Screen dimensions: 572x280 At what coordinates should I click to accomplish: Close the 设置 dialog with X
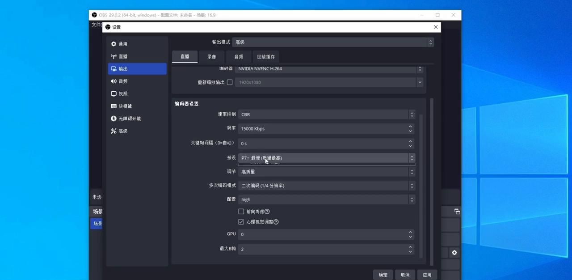tap(436, 27)
